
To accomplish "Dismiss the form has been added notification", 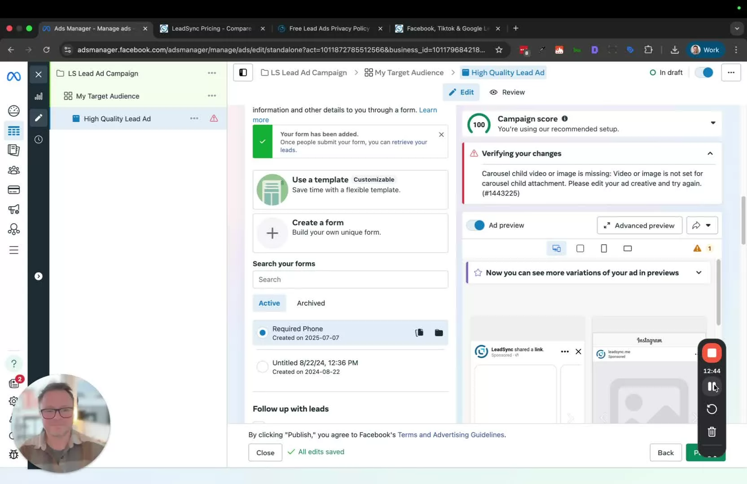I will 441,134.
